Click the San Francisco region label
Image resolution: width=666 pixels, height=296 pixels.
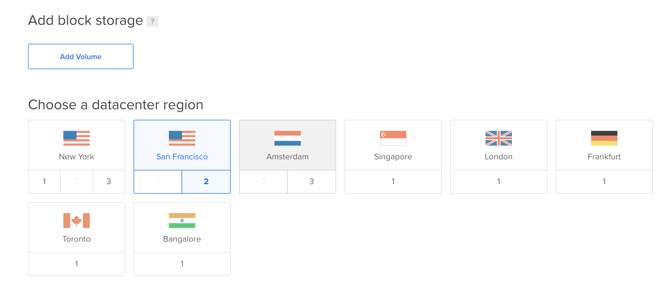pos(182,157)
